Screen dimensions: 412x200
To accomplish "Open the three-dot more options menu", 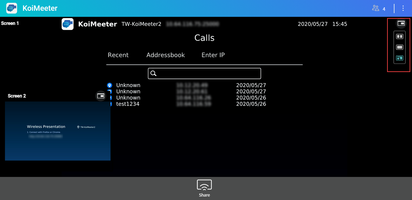I will point(403,8).
